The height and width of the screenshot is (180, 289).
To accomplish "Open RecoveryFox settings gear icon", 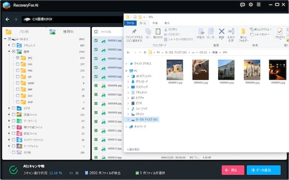I will click(x=250, y=5).
